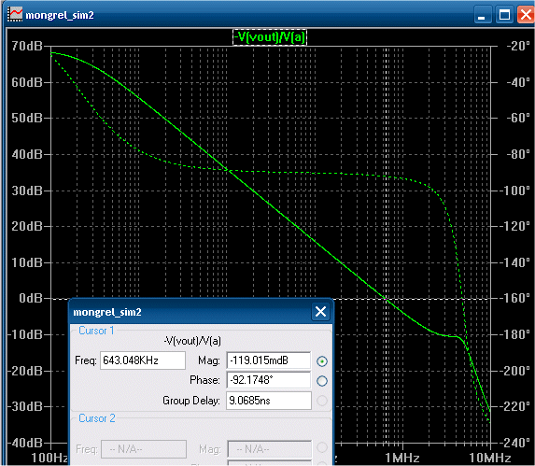Click the -40dB left axis label

[24, 443]
